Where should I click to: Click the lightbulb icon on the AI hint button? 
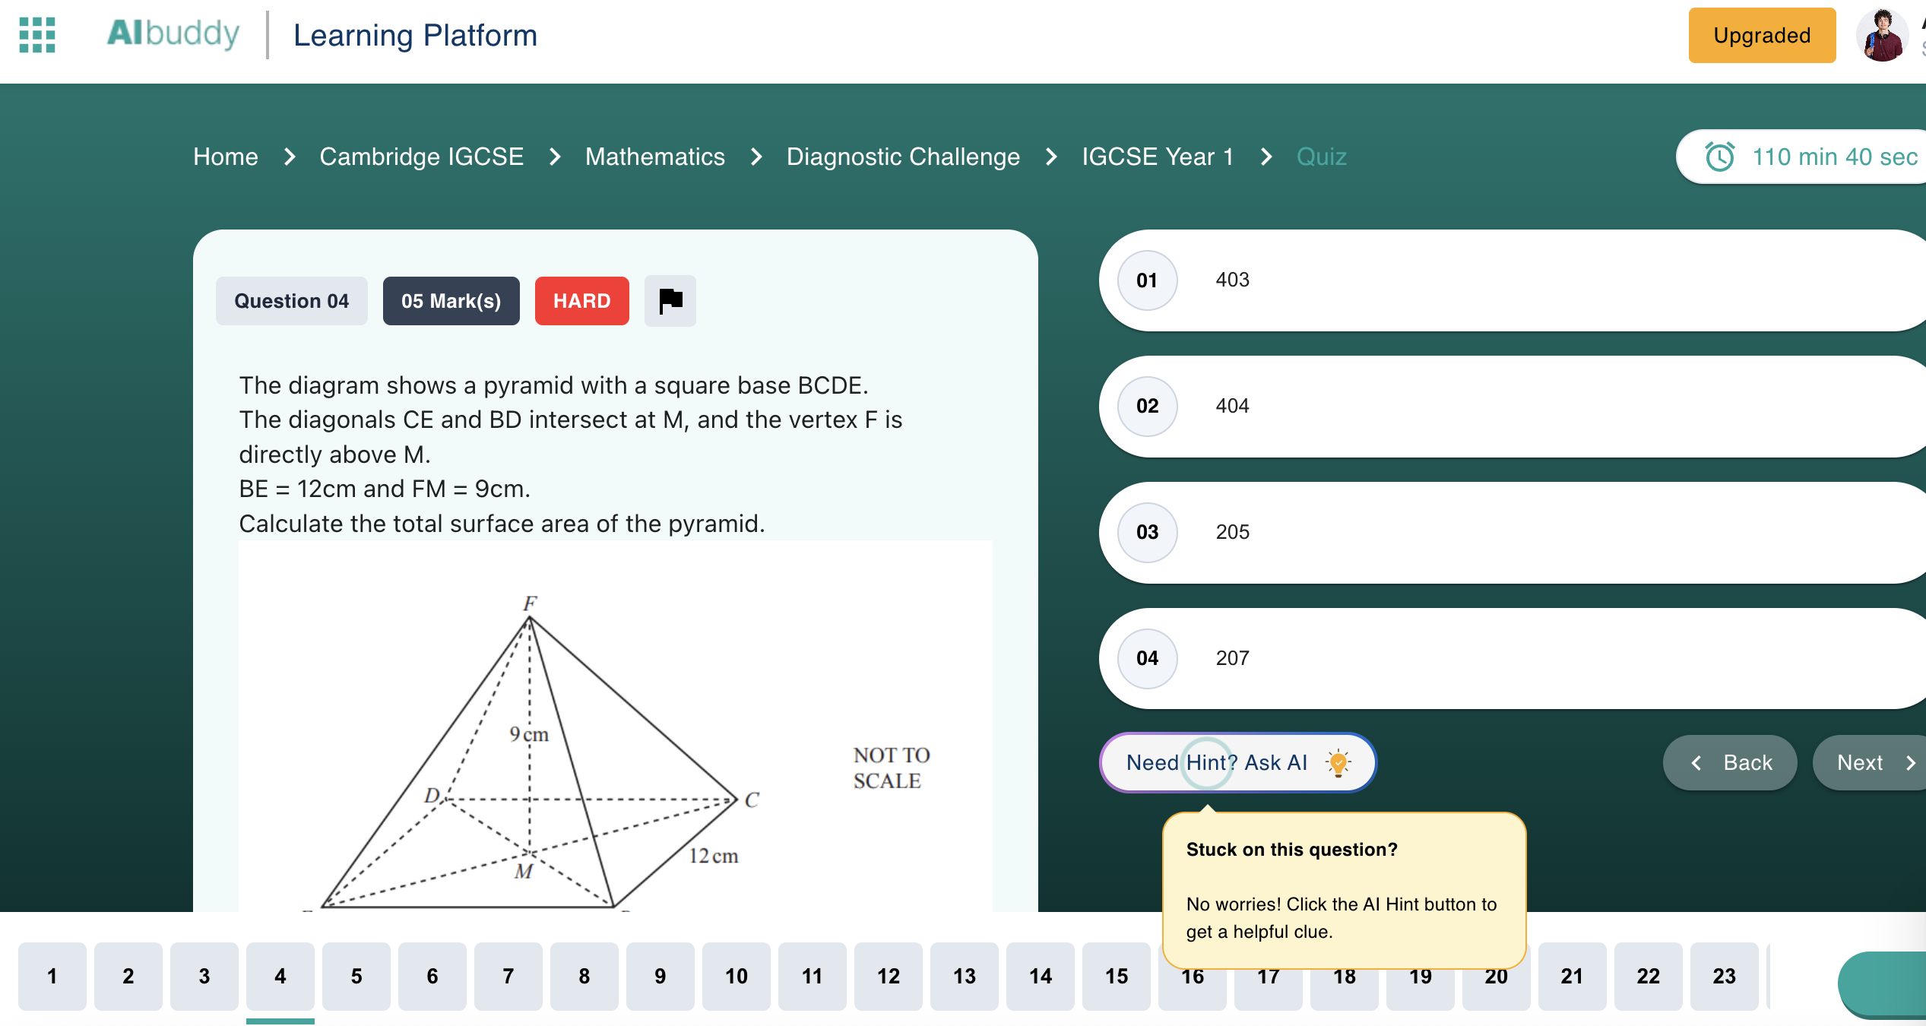1337,762
